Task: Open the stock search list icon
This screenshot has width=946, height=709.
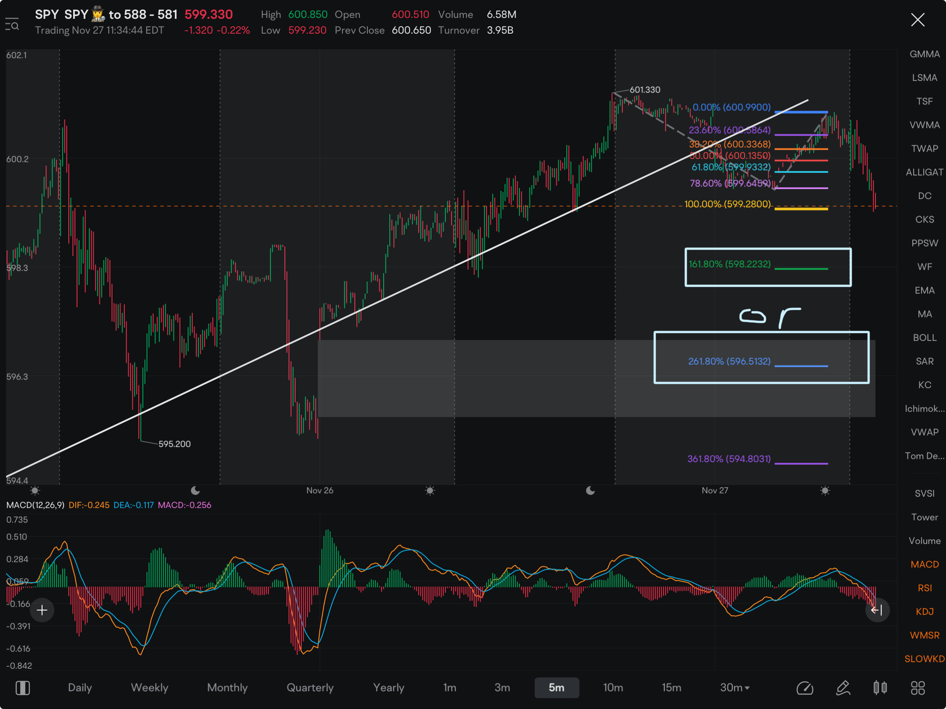Action: click(x=12, y=24)
